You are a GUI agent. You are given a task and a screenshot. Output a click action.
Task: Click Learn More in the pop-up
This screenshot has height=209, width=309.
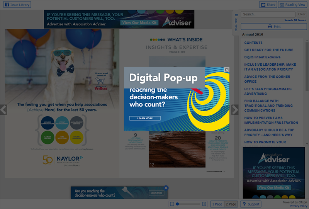tap(145, 118)
